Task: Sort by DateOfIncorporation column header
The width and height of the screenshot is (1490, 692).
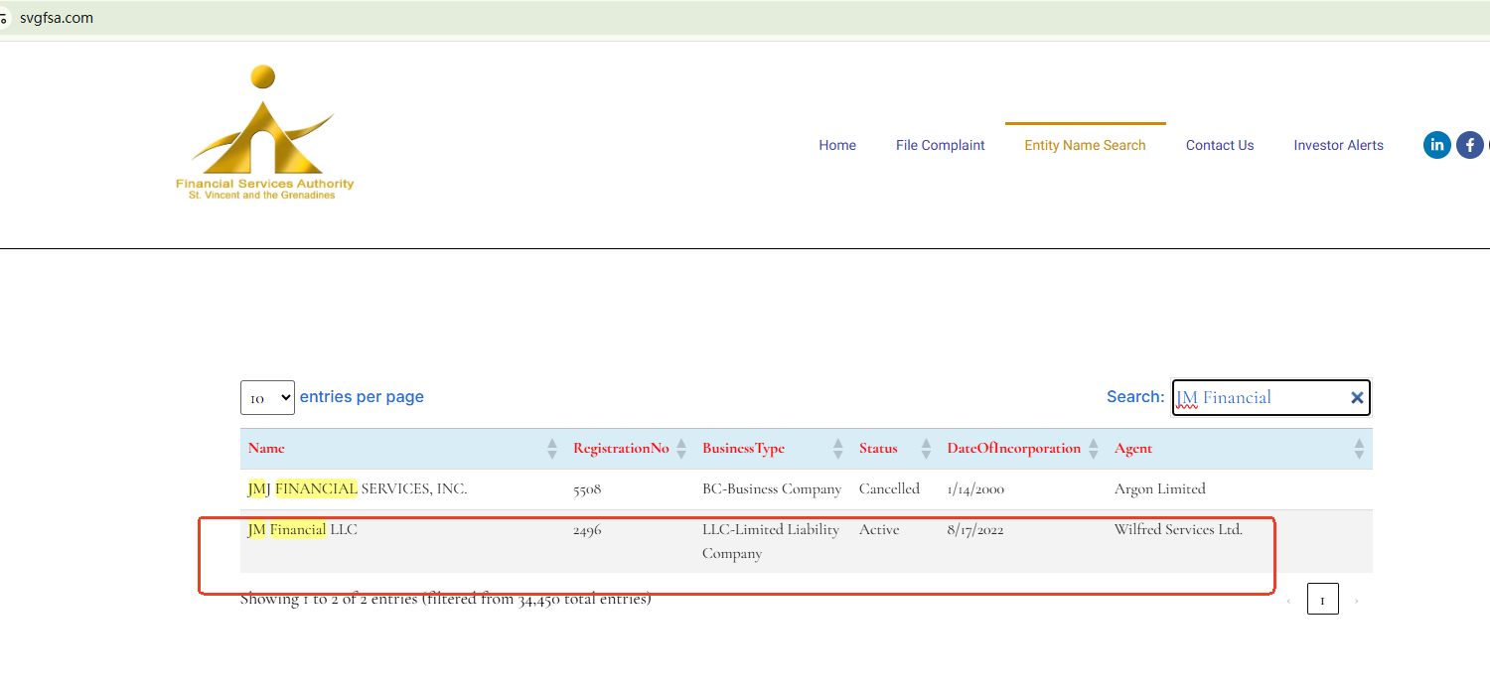Action: 1013,449
